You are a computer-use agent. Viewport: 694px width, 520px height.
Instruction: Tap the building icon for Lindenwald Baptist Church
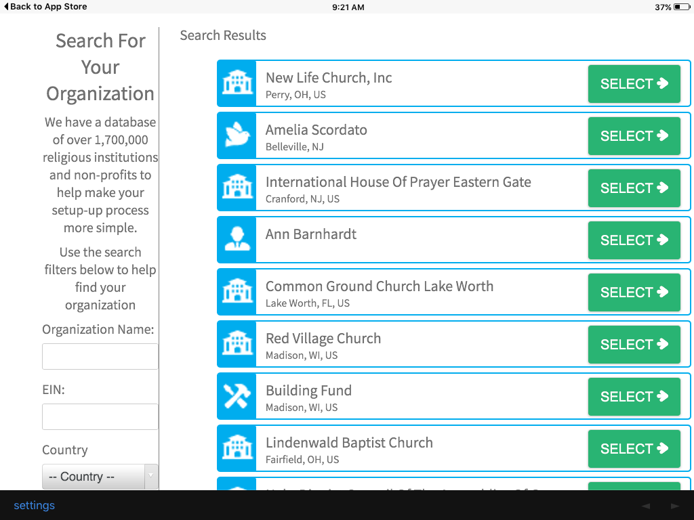point(237,449)
